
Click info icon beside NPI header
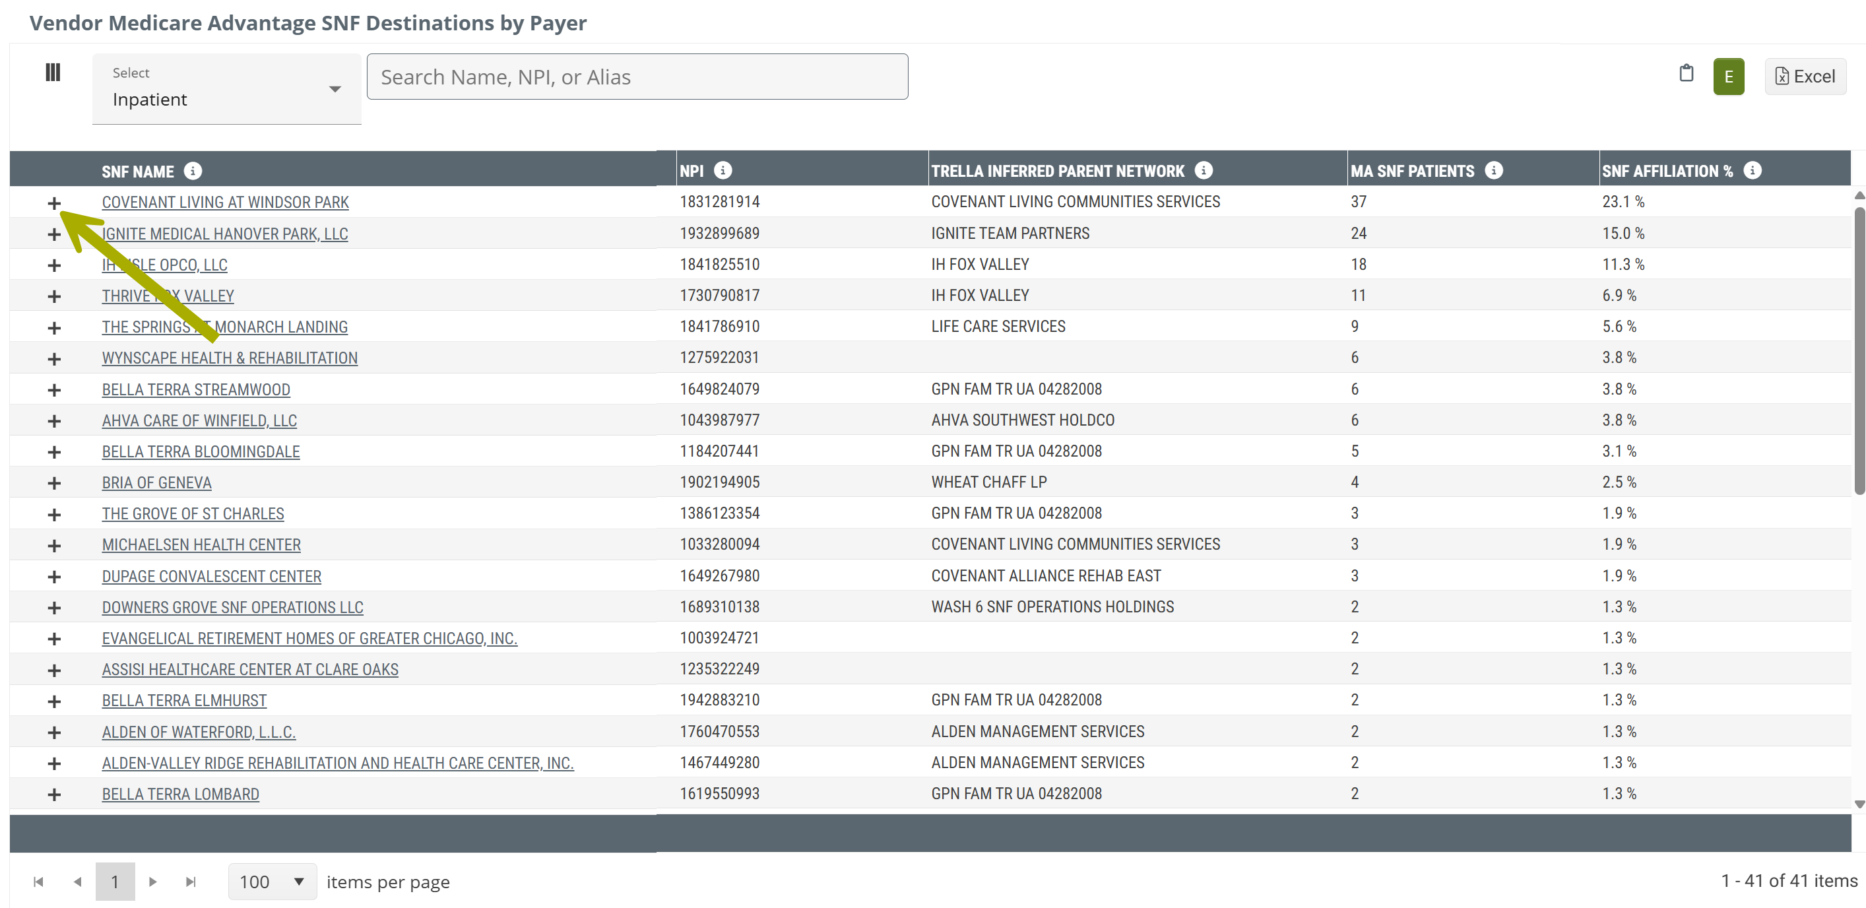coord(723,170)
